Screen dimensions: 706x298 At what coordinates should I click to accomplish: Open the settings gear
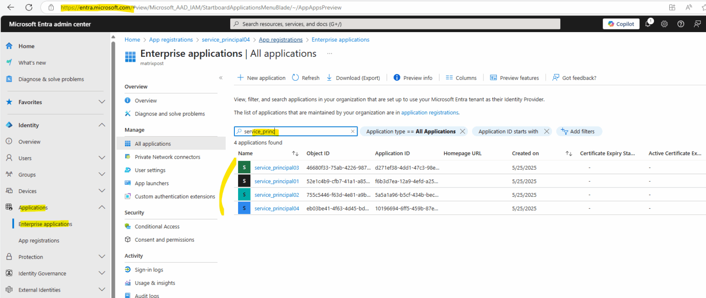tap(664, 23)
